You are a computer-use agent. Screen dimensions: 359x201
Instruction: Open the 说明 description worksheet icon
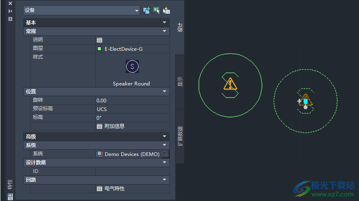[x=99, y=40]
